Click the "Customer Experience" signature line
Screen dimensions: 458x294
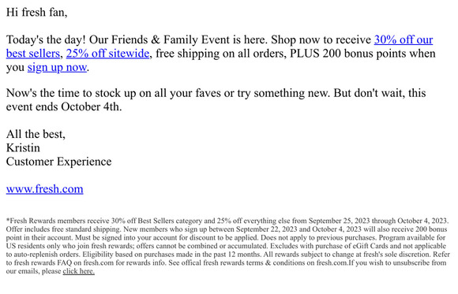pyautogui.click(x=58, y=162)
